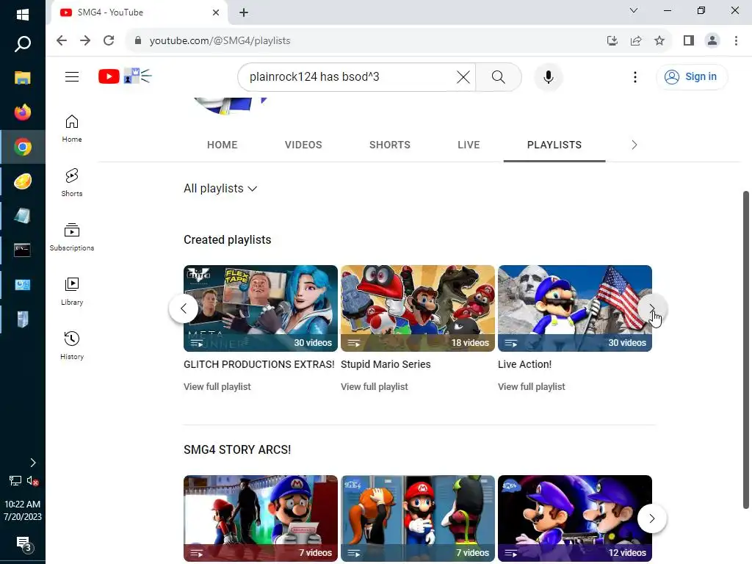Open tab search dropdown arrow
The image size is (752, 564).
coord(634,10)
